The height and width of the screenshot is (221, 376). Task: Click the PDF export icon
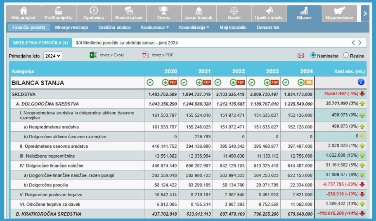145,55
